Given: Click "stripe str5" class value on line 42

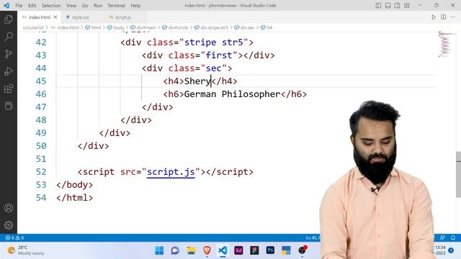Looking at the screenshot, I should (214, 42).
